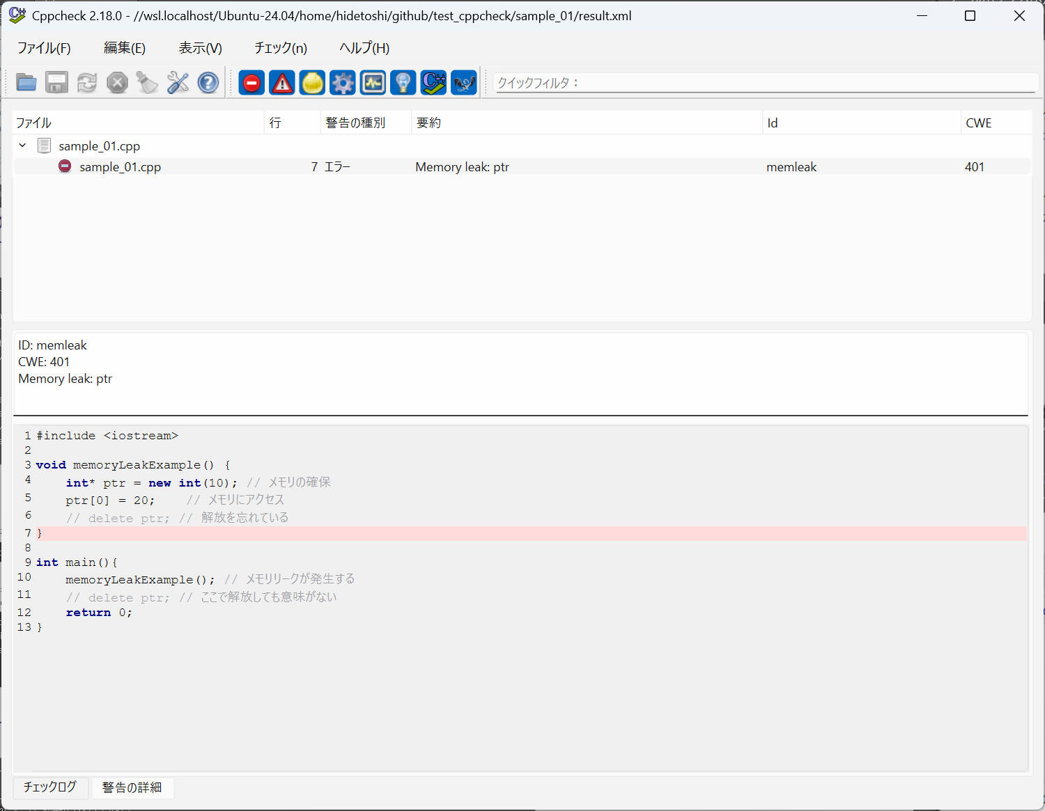Viewport: 1045px width, 811px height.
Task: Click the code line 'memoryLeakExample();' on line 10
Action: click(140, 579)
